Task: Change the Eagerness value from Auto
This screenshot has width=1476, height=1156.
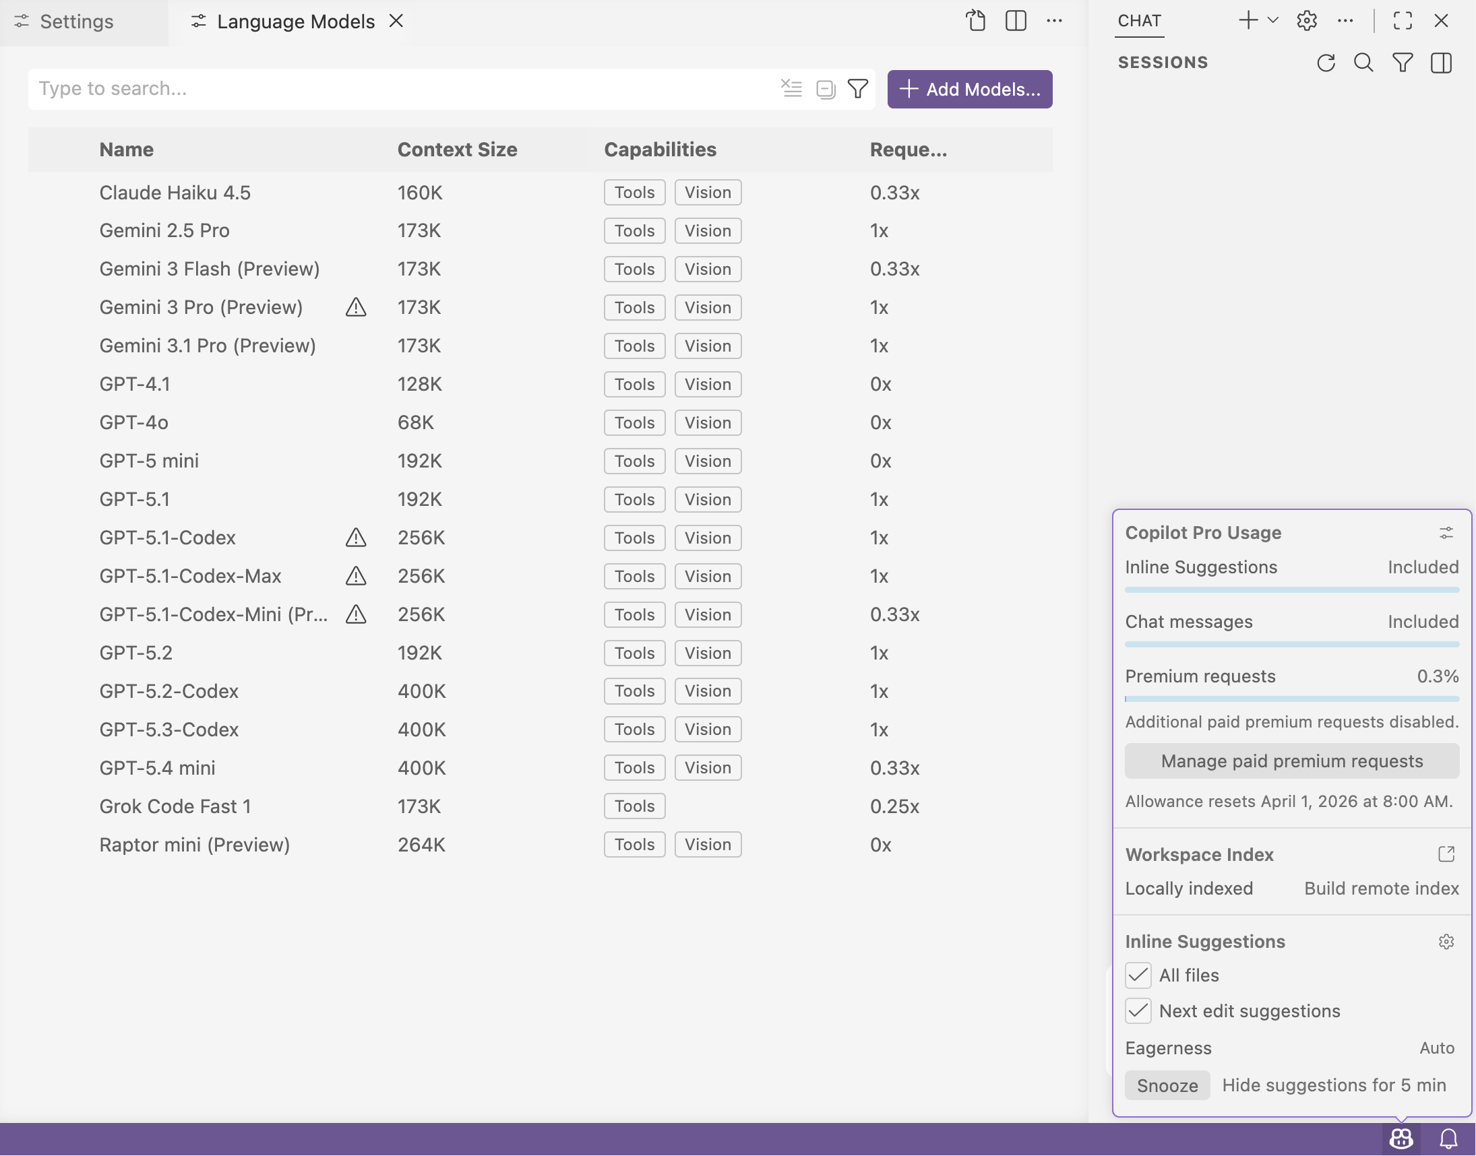Action: click(x=1437, y=1048)
